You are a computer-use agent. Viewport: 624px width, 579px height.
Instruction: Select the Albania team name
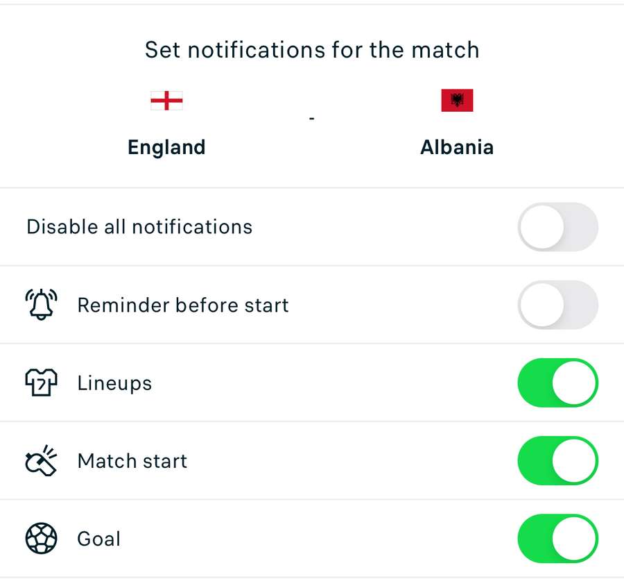click(457, 147)
